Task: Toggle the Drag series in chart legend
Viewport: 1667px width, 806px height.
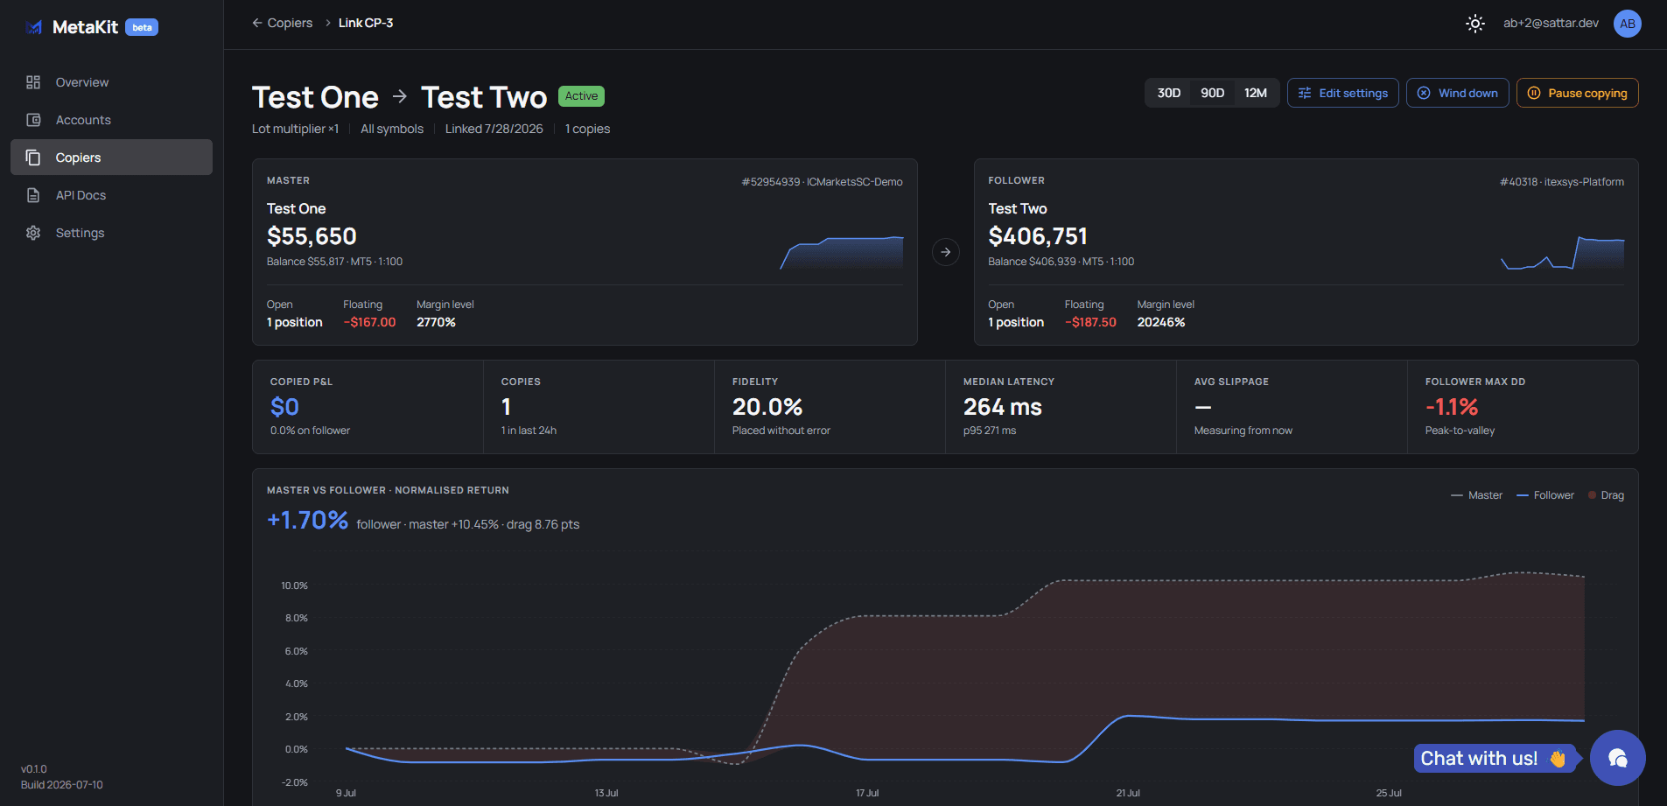Action: coord(1607,495)
